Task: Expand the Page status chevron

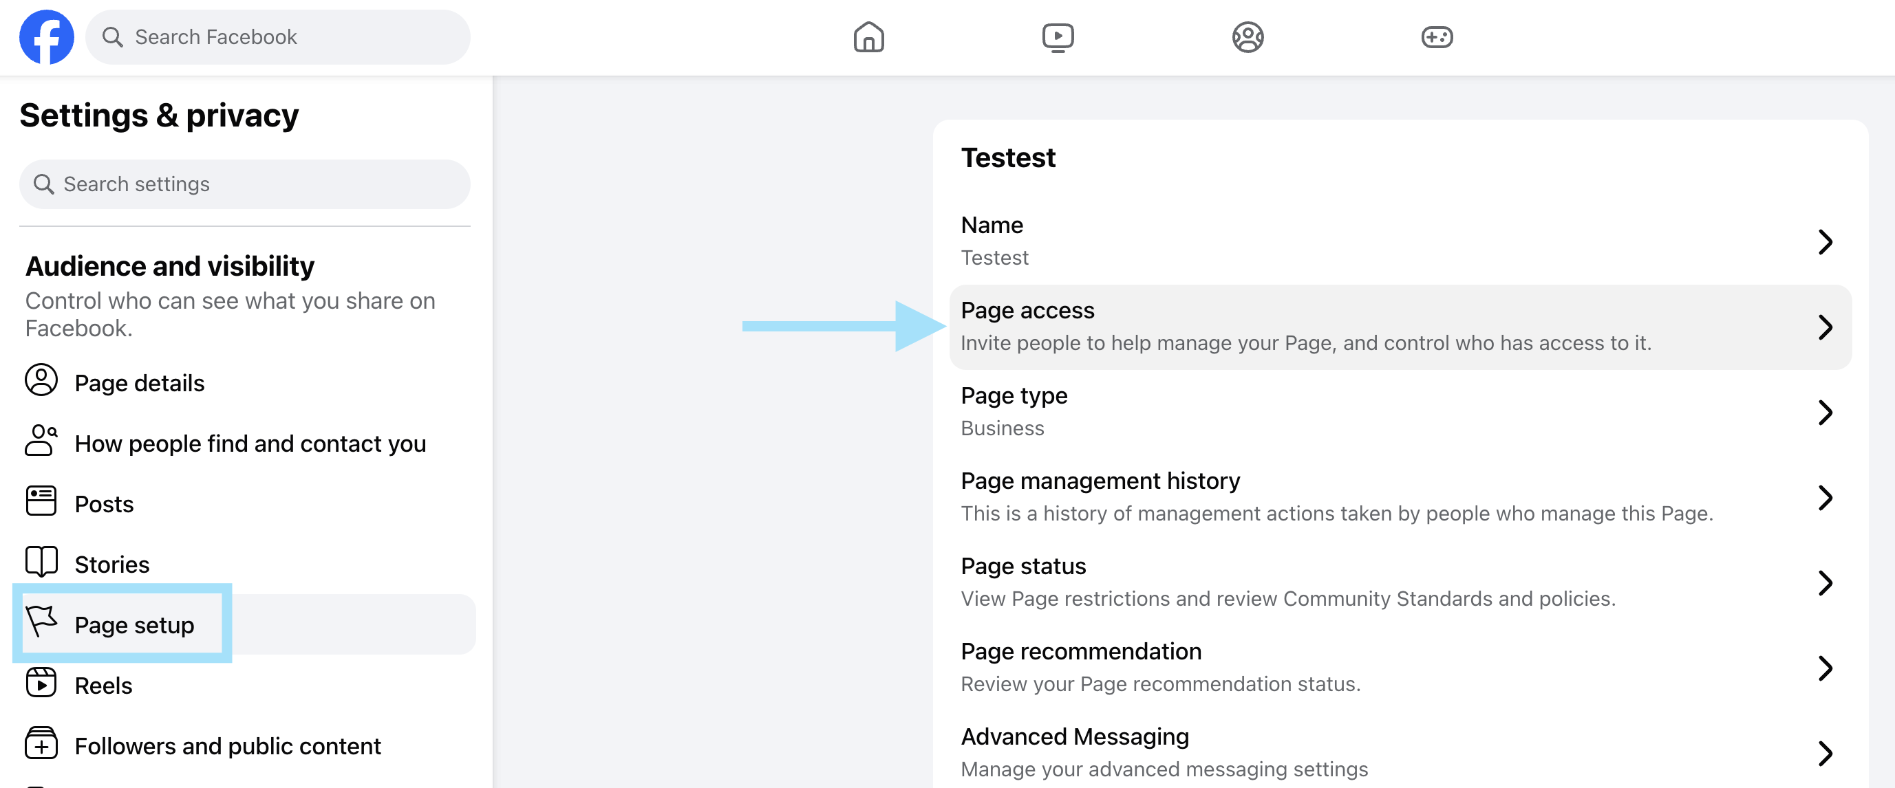Action: point(1824,583)
